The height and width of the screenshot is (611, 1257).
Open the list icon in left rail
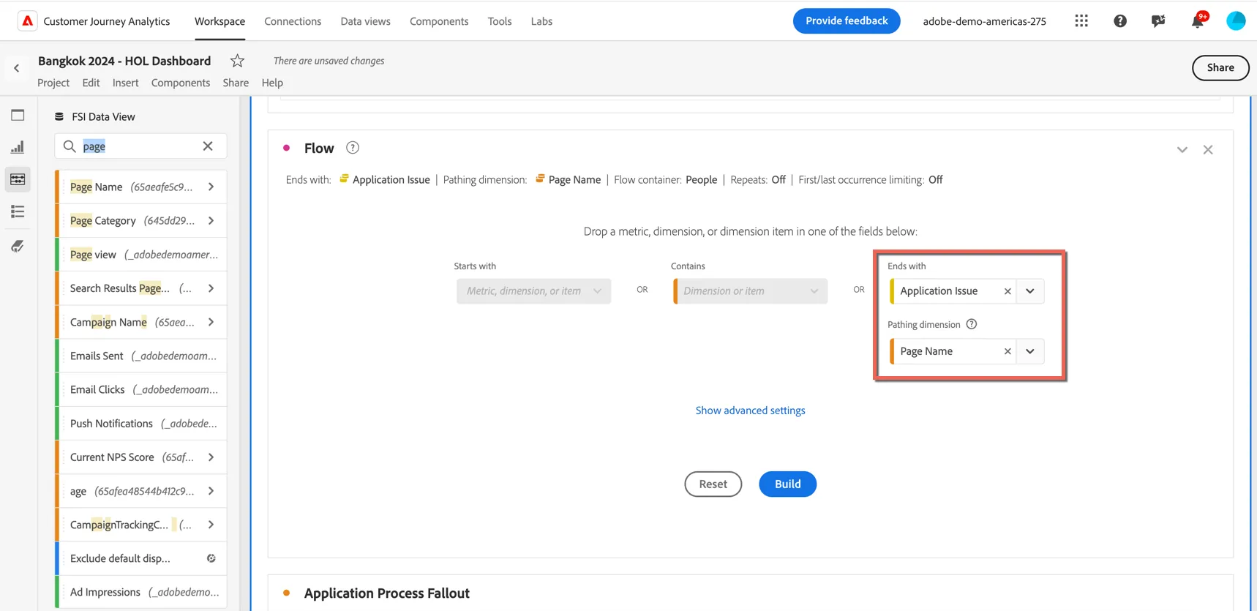18,211
